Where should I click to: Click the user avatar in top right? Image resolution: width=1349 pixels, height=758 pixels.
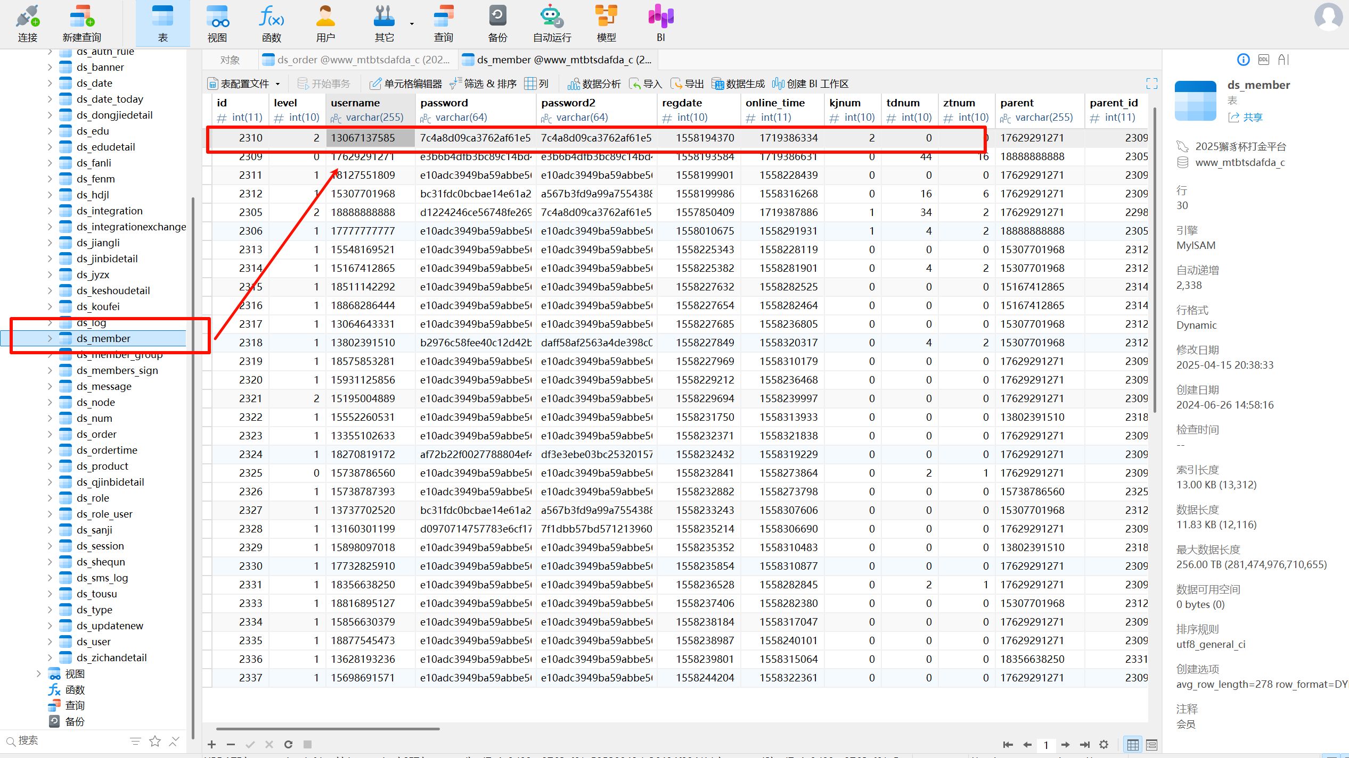click(1328, 17)
